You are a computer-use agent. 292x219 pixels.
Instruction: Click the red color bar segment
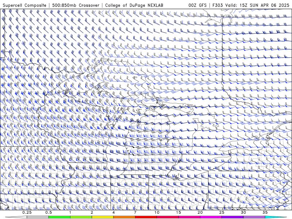146,217
